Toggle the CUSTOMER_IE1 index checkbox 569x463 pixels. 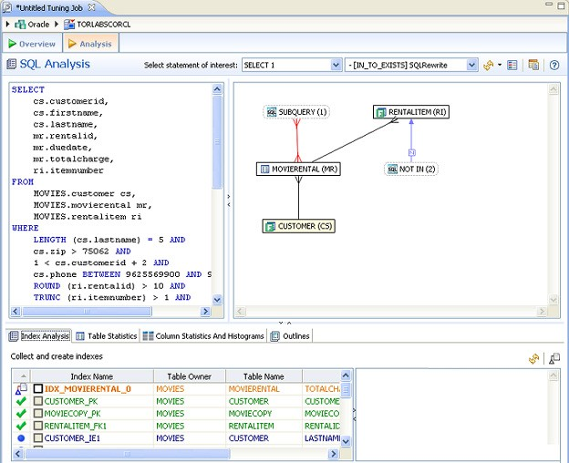click(x=38, y=437)
